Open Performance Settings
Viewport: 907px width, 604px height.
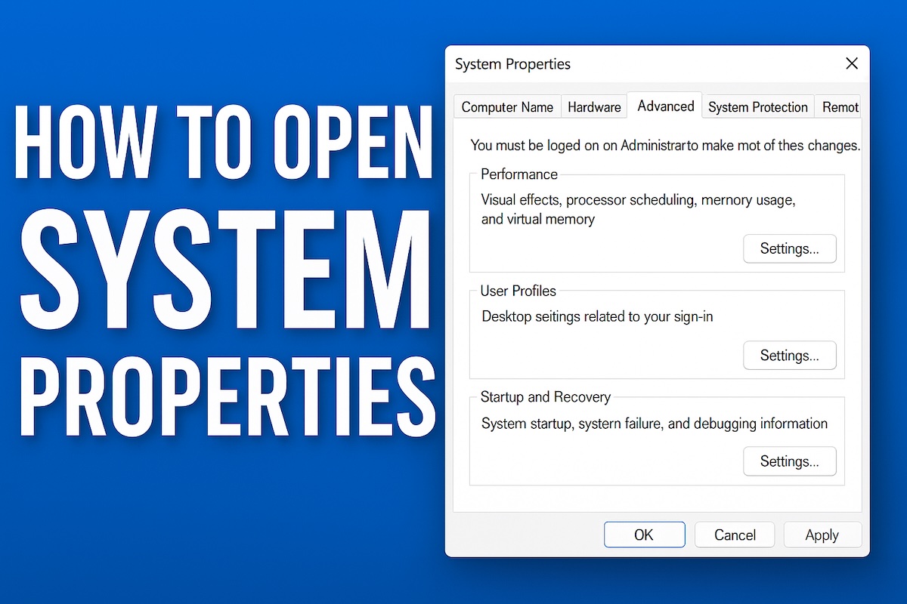[789, 248]
